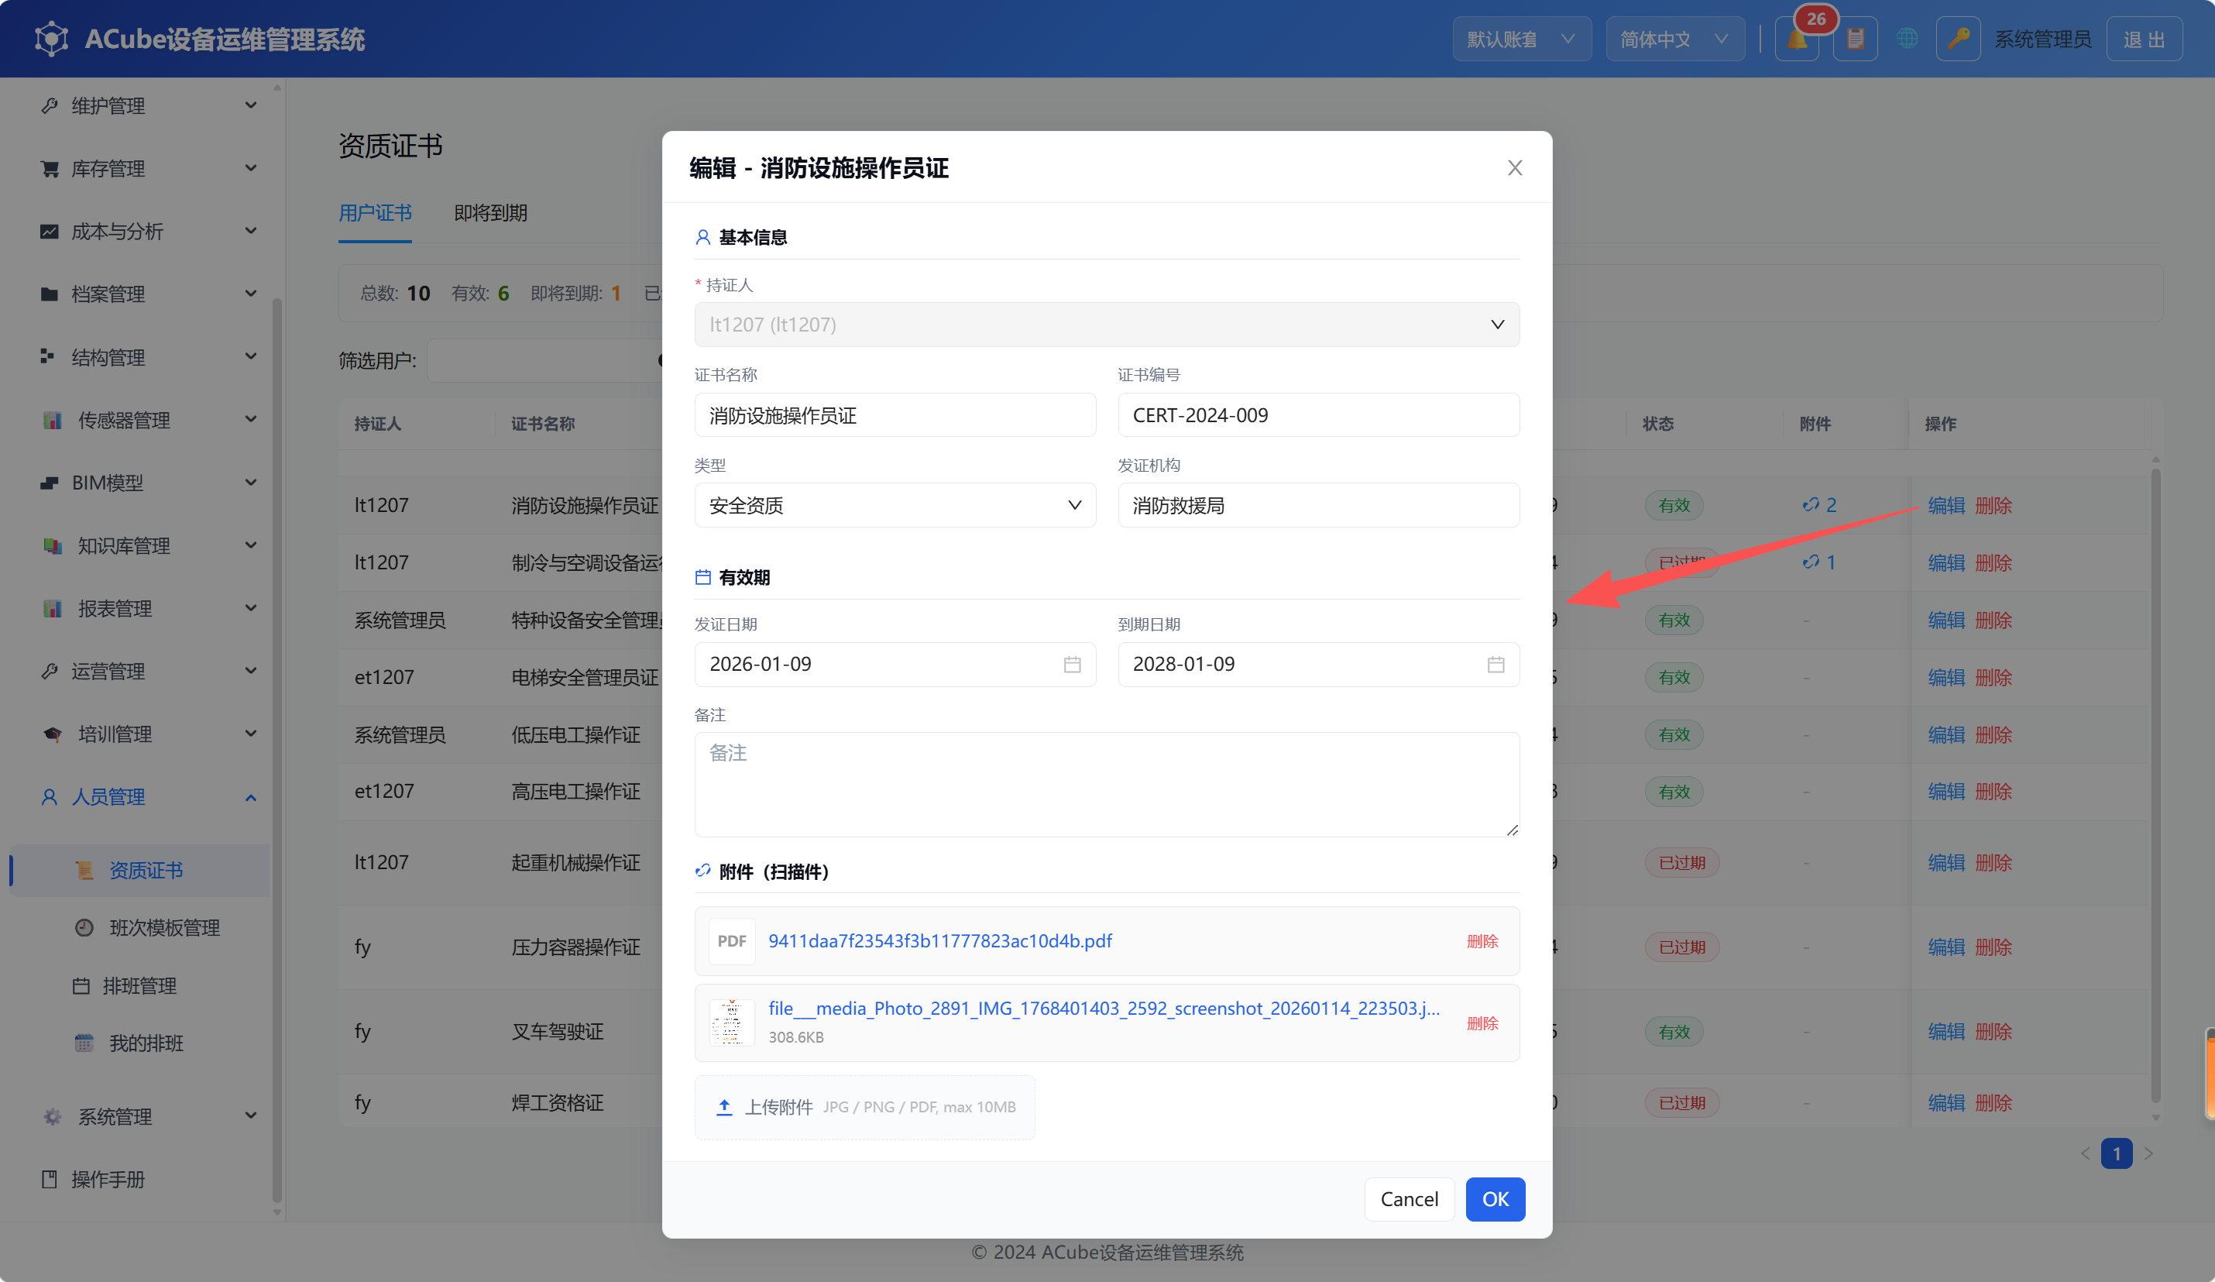Click page 1 pagination button
This screenshot has height=1282, width=2215.
[x=2117, y=1153]
